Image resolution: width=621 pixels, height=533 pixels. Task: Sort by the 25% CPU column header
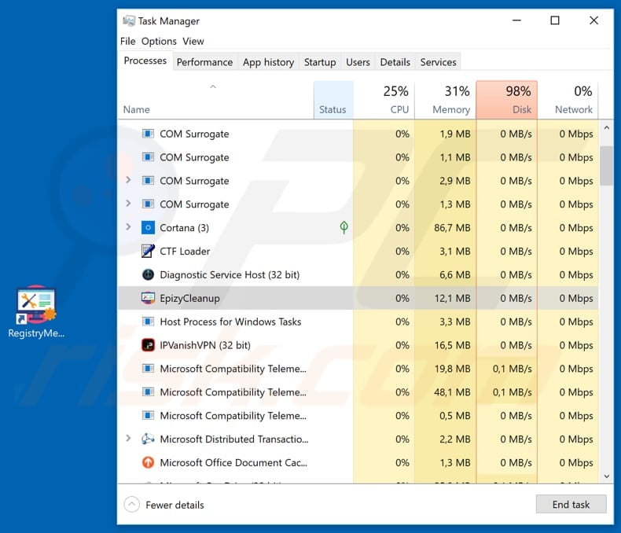(384, 100)
